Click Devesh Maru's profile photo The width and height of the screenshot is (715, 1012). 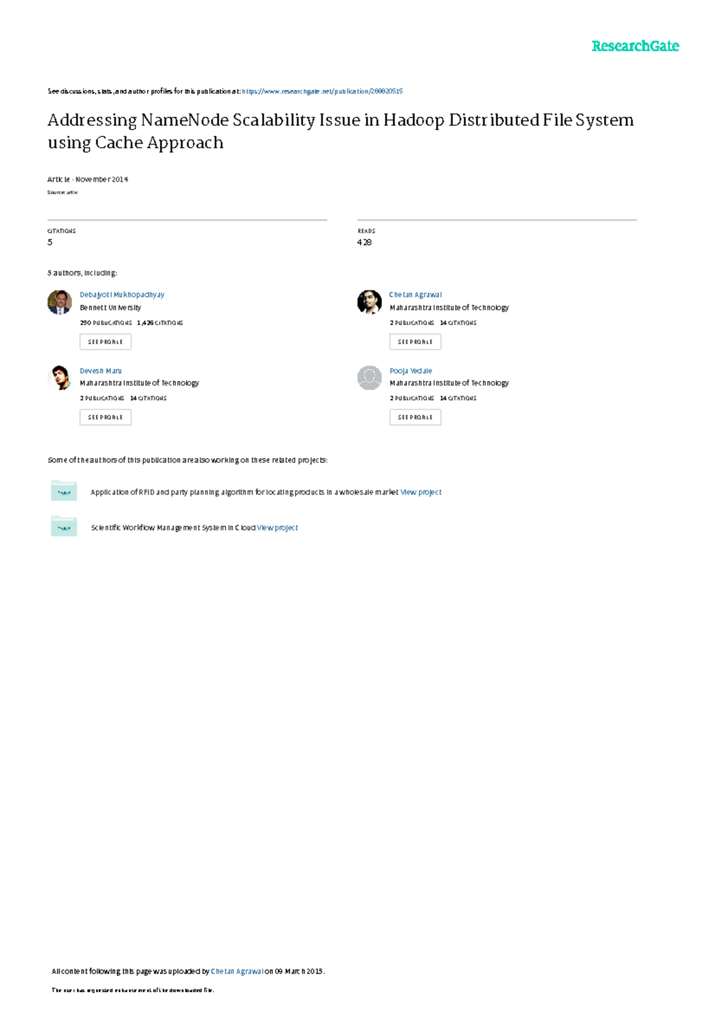[x=60, y=377]
